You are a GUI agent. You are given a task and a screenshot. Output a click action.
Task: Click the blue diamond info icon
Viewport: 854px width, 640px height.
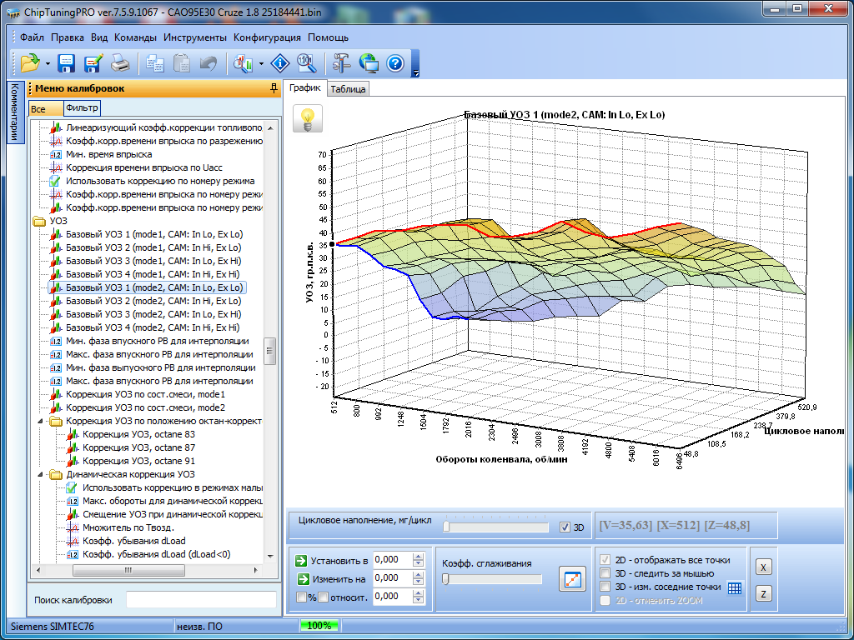tap(280, 62)
